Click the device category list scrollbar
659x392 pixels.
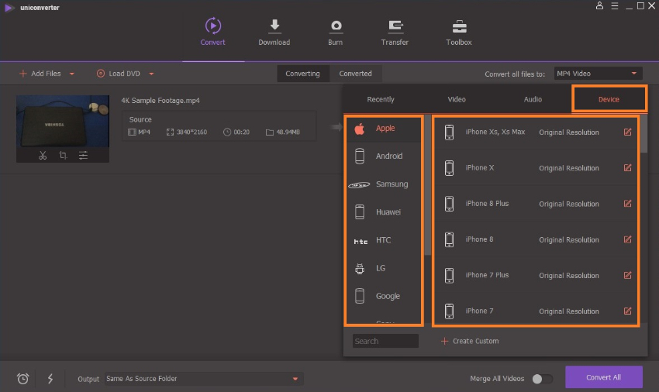428,185
